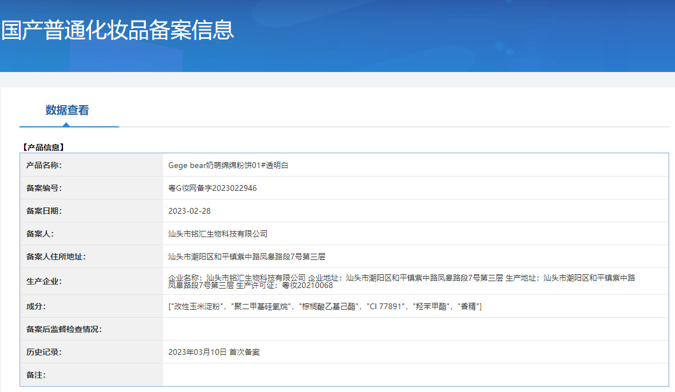Image resolution: width=675 pixels, height=392 pixels.
Task: Click the 备案日期 label
Action: [44, 211]
